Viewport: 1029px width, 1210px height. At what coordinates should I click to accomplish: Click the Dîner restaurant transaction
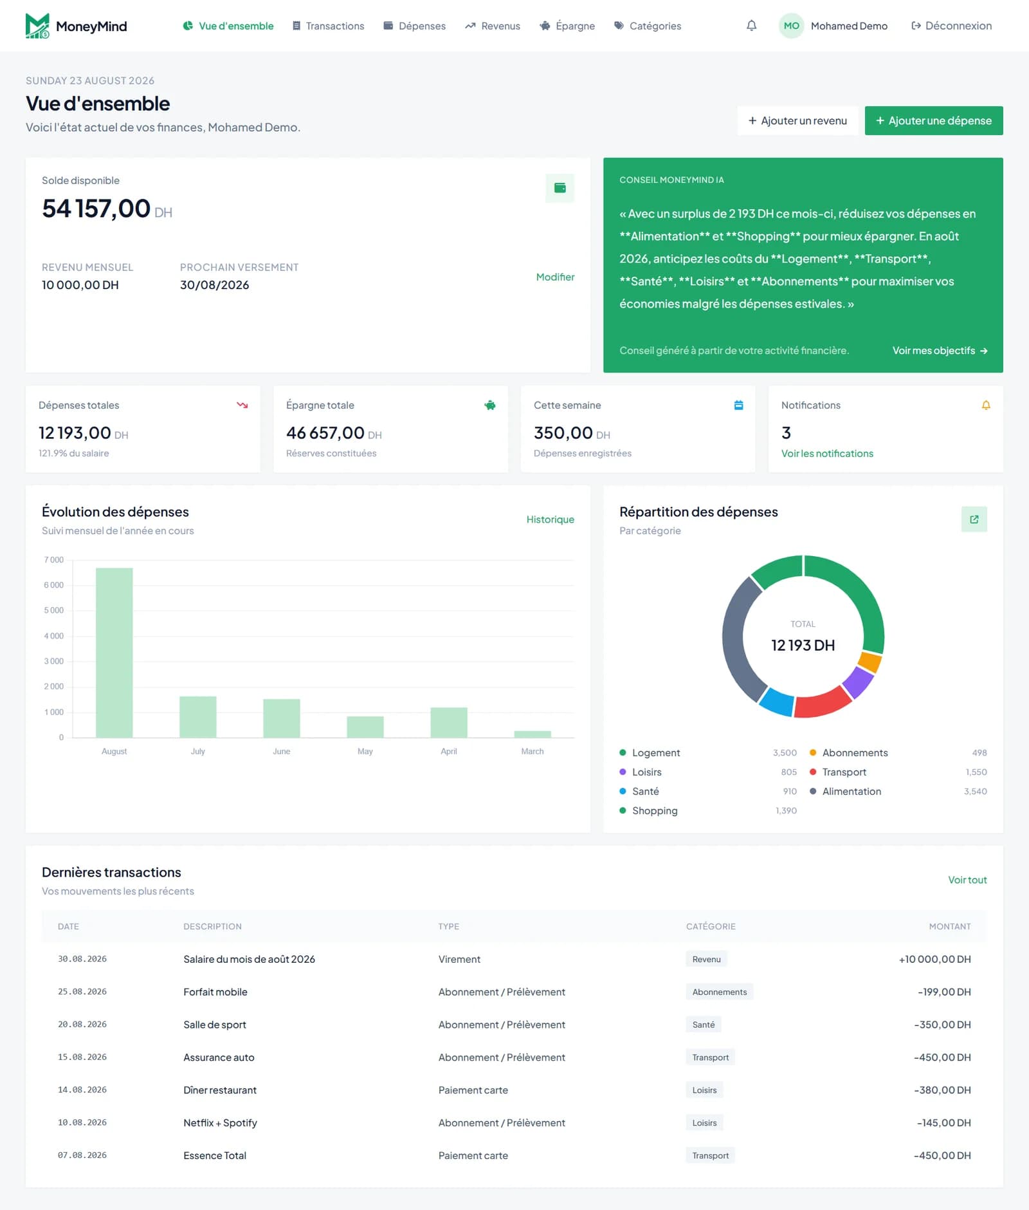coord(514,1090)
